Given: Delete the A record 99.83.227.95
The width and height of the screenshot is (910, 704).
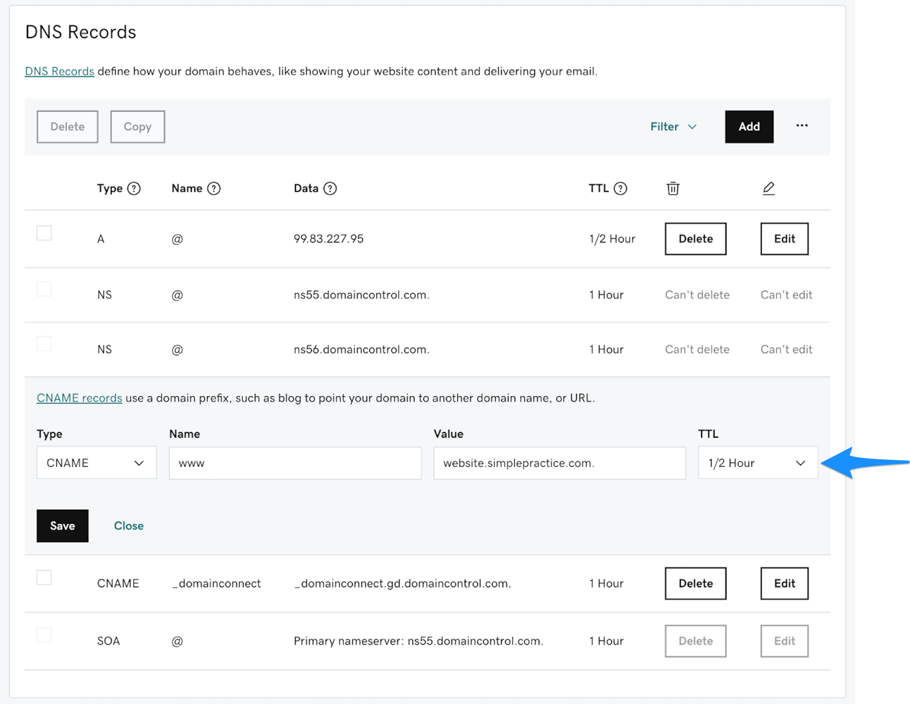Looking at the screenshot, I should [x=695, y=239].
